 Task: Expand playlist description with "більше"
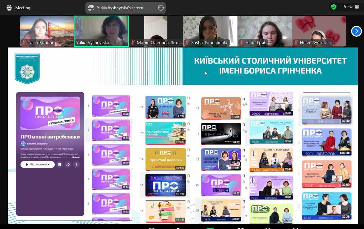pyautogui.click(x=75, y=157)
